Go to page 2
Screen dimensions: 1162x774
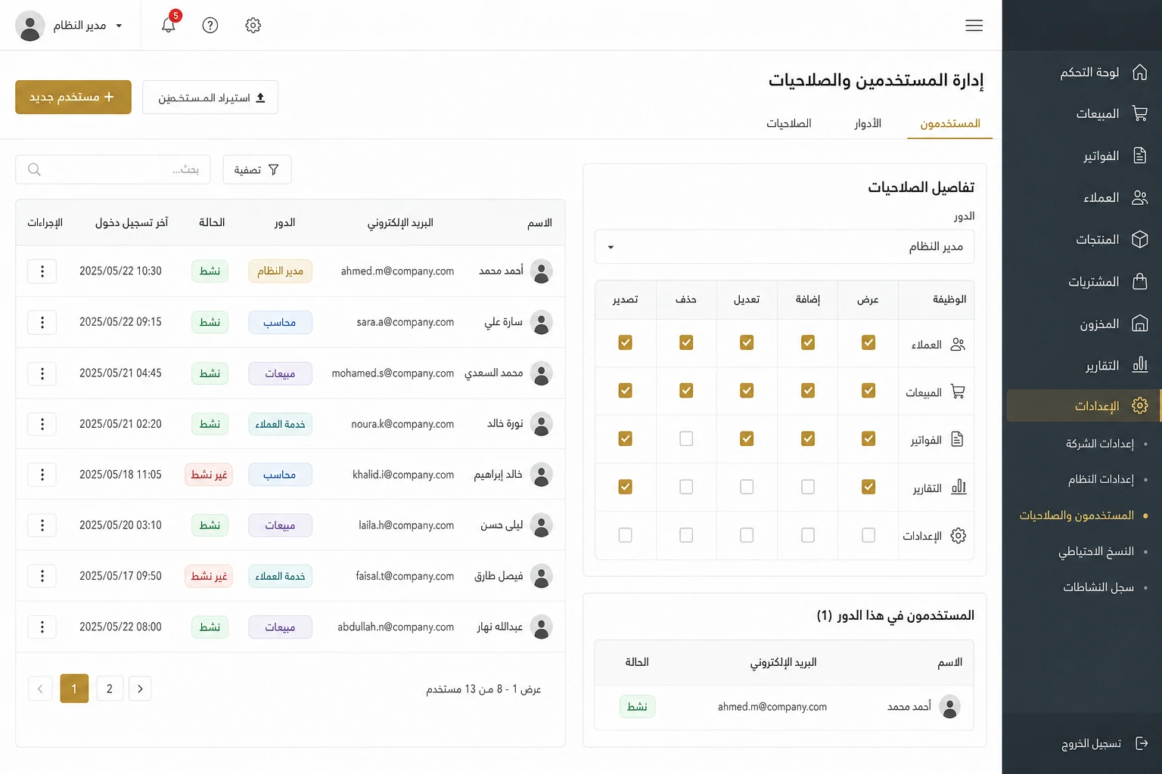pos(110,689)
